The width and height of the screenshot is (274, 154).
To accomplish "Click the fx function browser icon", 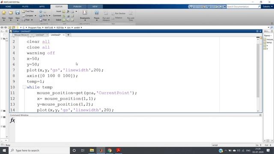I will 12,120.
